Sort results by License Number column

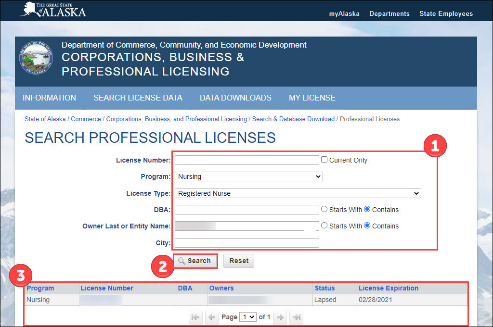(107, 288)
